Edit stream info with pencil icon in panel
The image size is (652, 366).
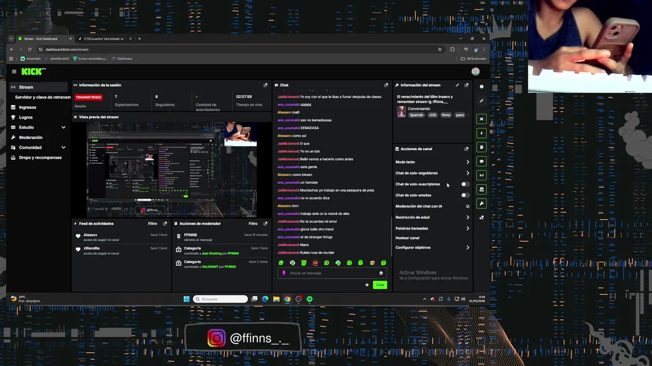click(x=457, y=85)
